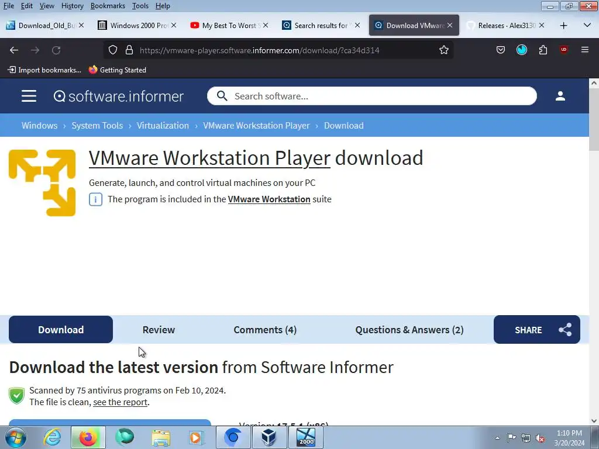Click the Search software field

[371, 96]
